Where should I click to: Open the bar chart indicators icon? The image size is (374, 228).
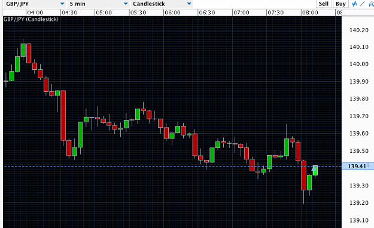(354, 4)
